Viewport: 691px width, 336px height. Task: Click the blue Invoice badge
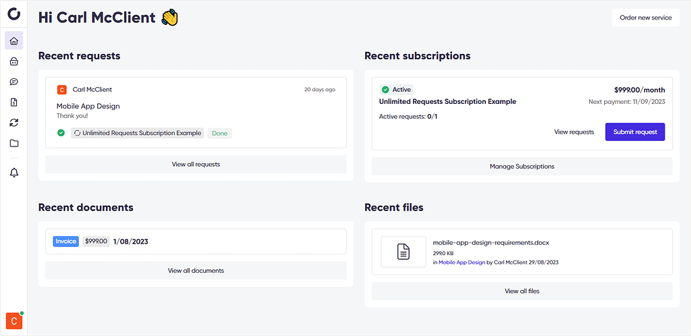click(66, 242)
